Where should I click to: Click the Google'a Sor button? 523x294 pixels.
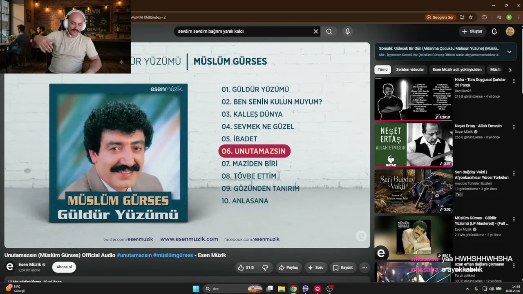click(440, 17)
